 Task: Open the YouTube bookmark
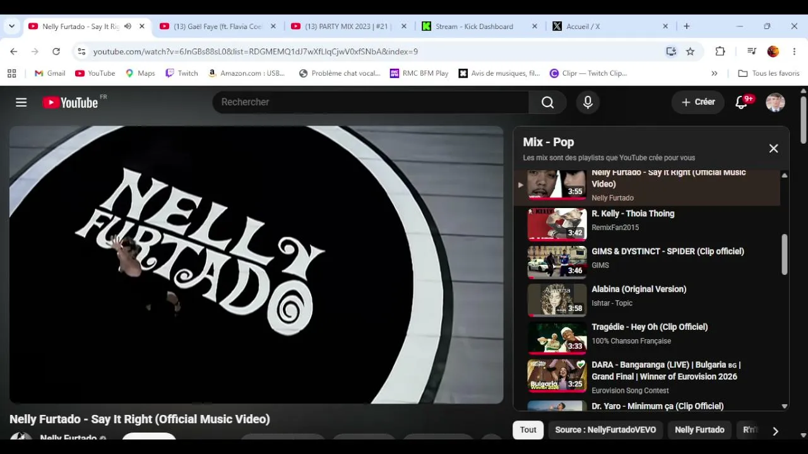click(95, 73)
